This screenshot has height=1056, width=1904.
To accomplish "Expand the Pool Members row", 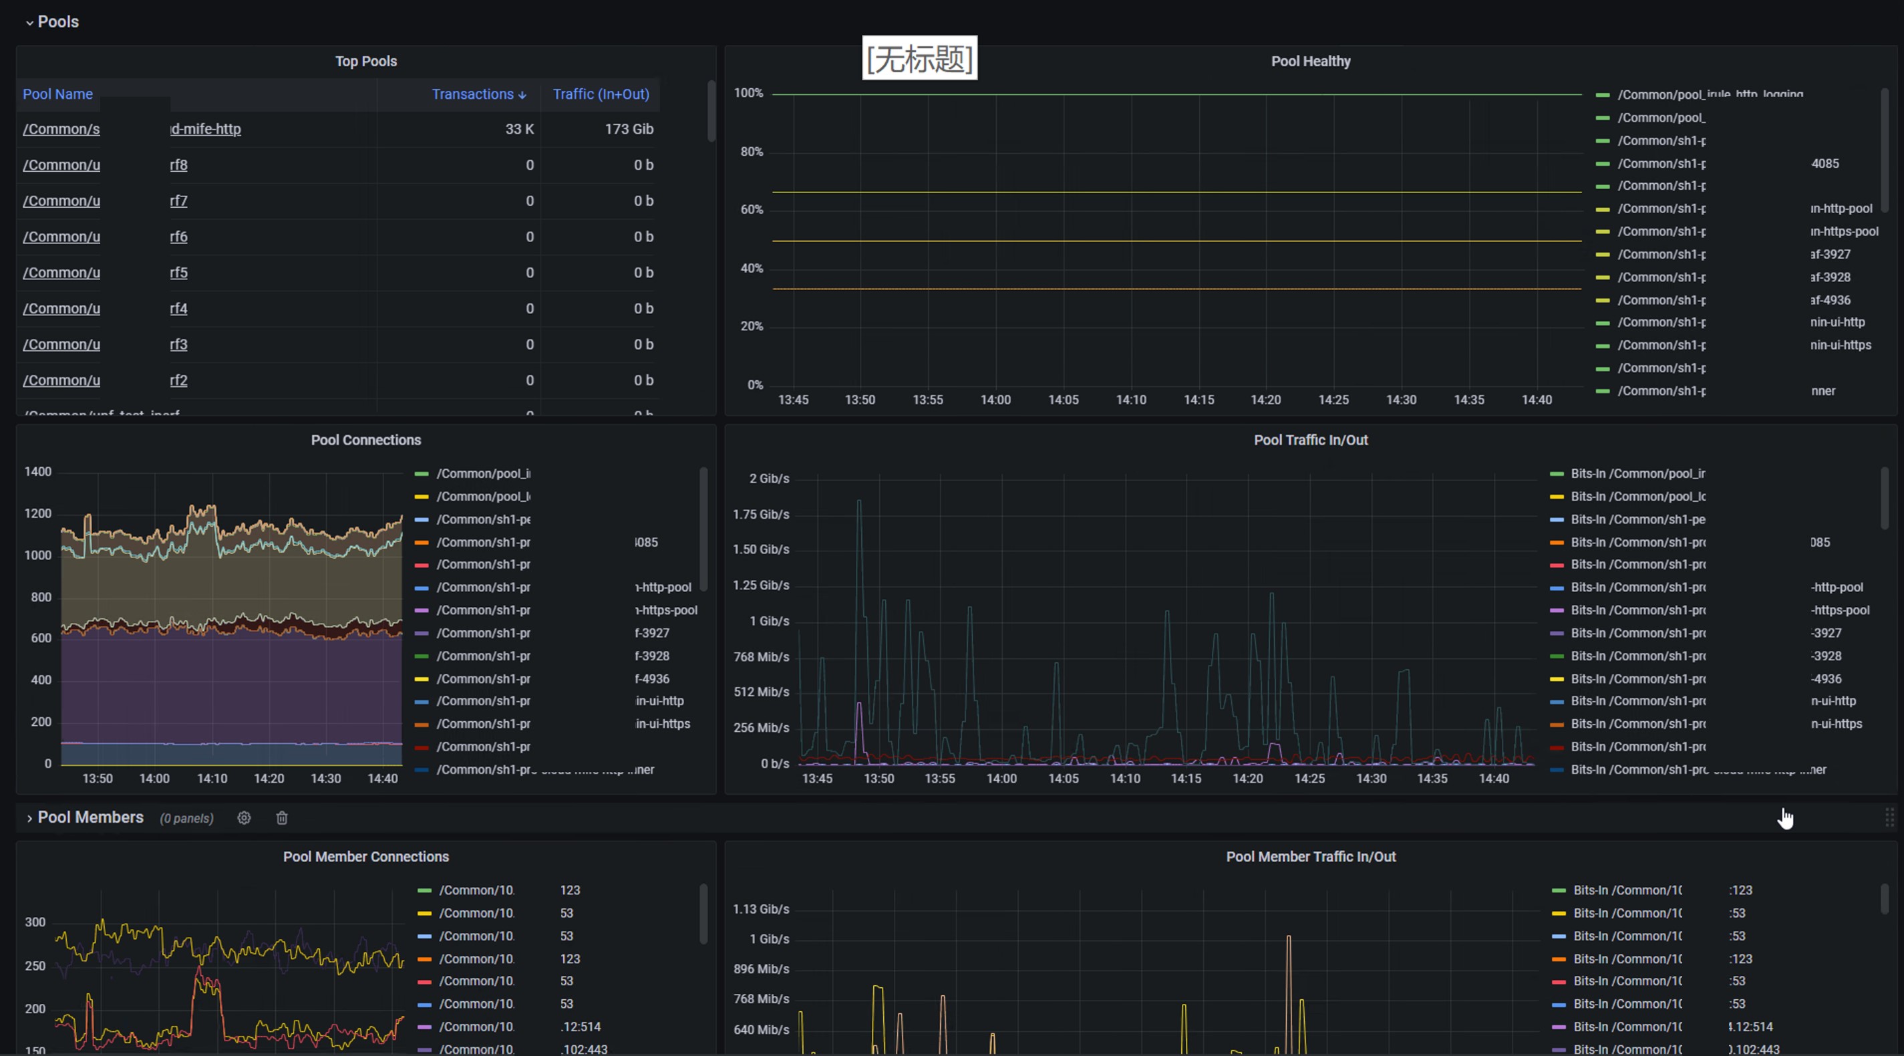I will click(x=29, y=818).
